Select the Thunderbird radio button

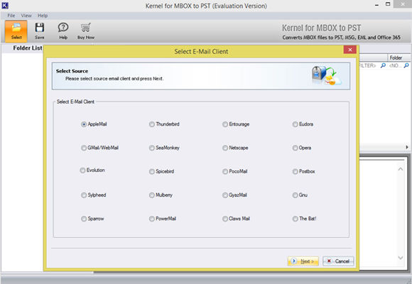tap(151, 124)
